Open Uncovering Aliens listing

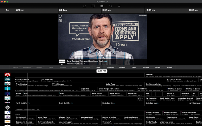(x=177, y=123)
